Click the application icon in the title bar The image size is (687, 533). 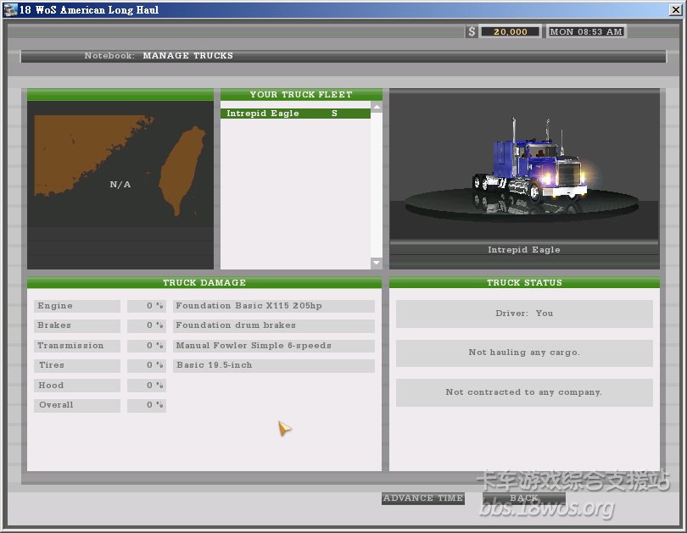(10, 10)
